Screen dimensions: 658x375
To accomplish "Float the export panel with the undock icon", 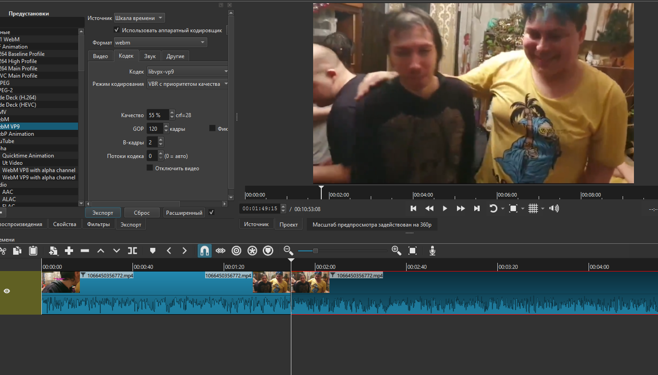I will click(221, 5).
